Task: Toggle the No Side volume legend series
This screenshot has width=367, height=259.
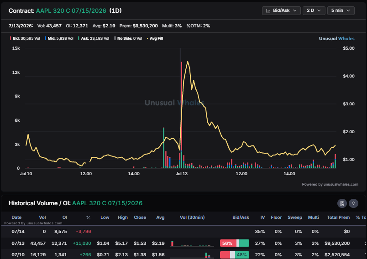Action: pos(128,38)
